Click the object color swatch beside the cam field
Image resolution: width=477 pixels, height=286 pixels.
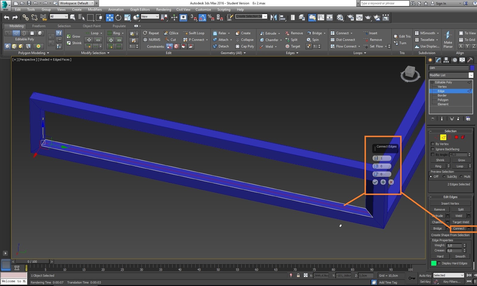pos(472,68)
